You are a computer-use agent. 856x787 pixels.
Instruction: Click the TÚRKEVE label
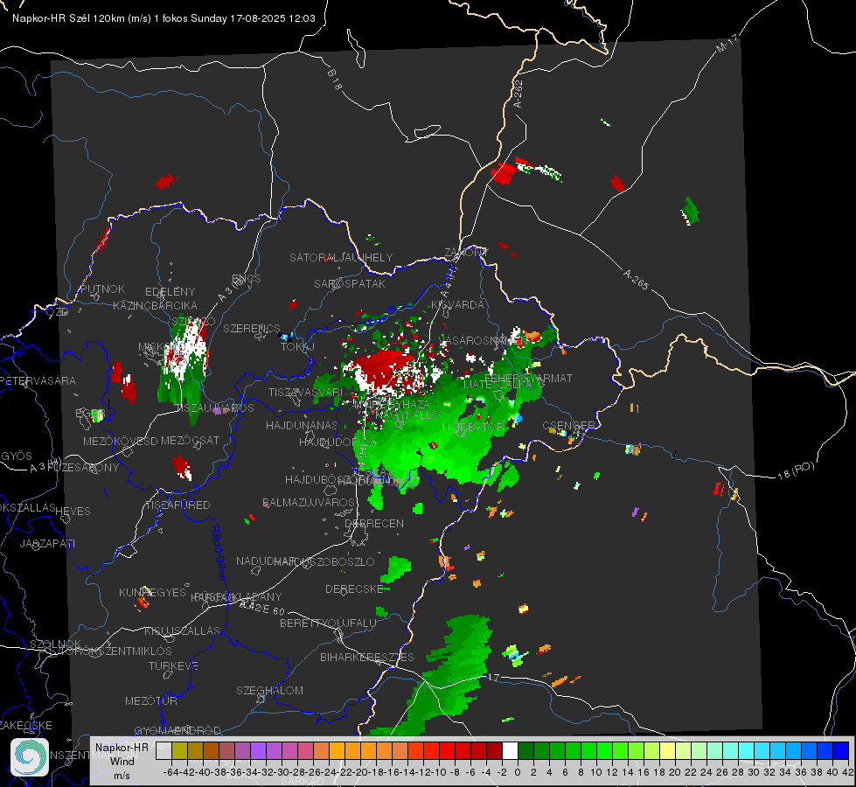coord(173,665)
